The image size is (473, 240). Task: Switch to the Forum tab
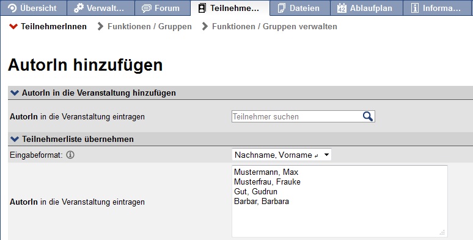161,8
